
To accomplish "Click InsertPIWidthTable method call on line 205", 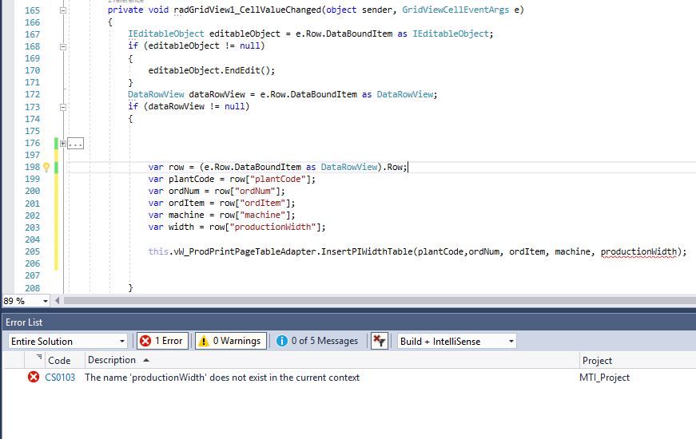I will coord(367,252).
